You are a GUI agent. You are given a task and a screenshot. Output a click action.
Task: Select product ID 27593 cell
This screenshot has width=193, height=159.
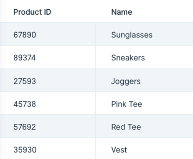point(48,80)
